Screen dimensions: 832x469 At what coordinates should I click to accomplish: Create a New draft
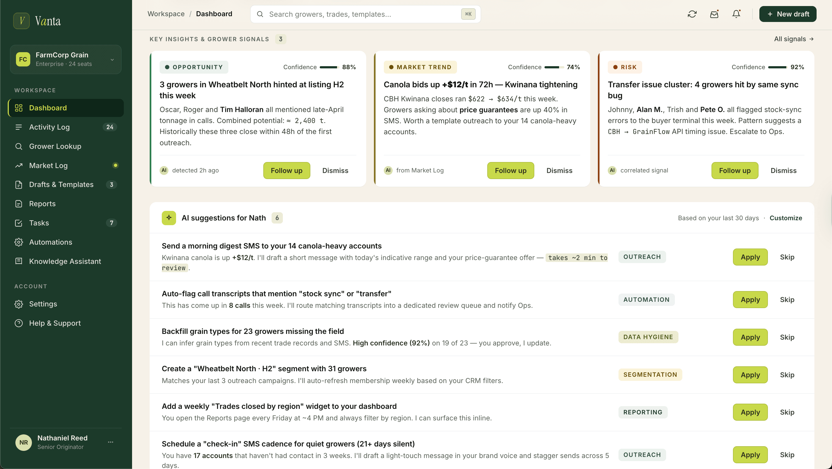pyautogui.click(x=787, y=14)
